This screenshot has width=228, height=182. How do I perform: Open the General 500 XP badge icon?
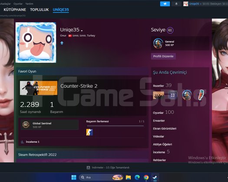point(158,43)
